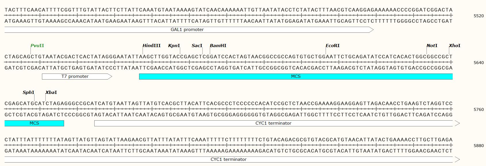This screenshot has height=166, width=486.
Task: Select the SphI restriction site label
Action: click(x=28, y=92)
